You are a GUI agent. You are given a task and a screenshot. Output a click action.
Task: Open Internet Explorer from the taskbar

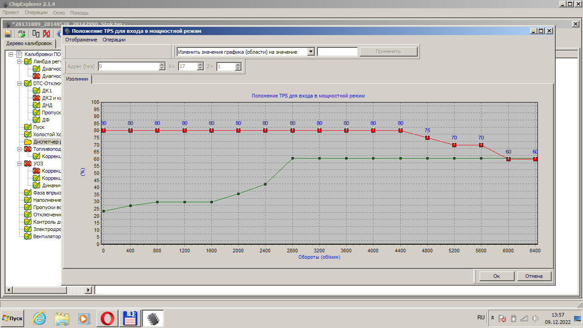click(x=40, y=318)
